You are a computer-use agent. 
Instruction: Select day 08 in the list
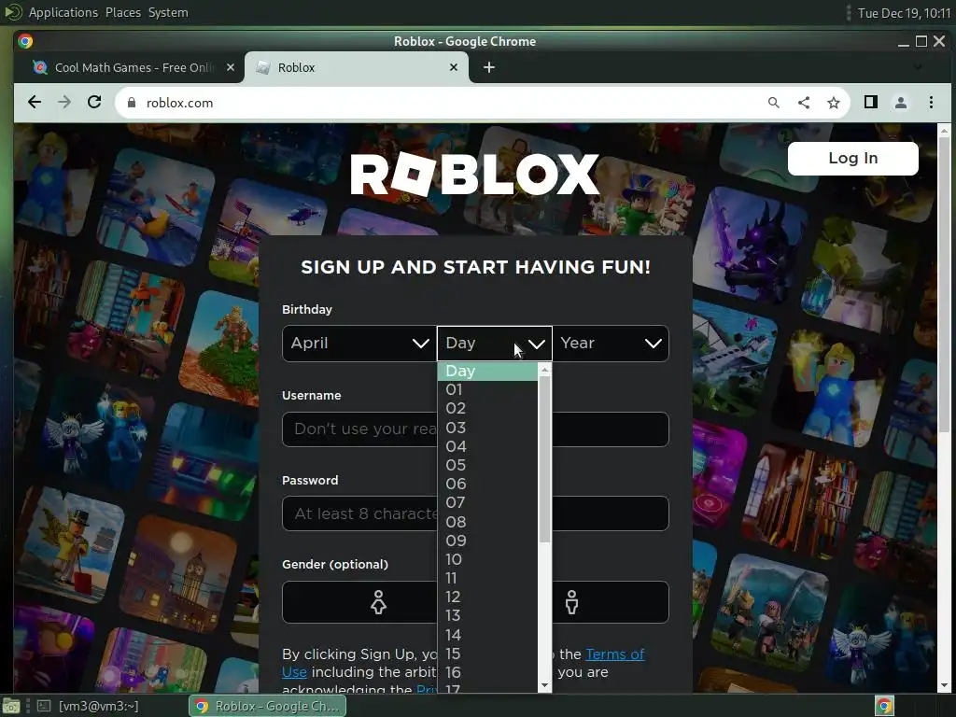(x=487, y=522)
